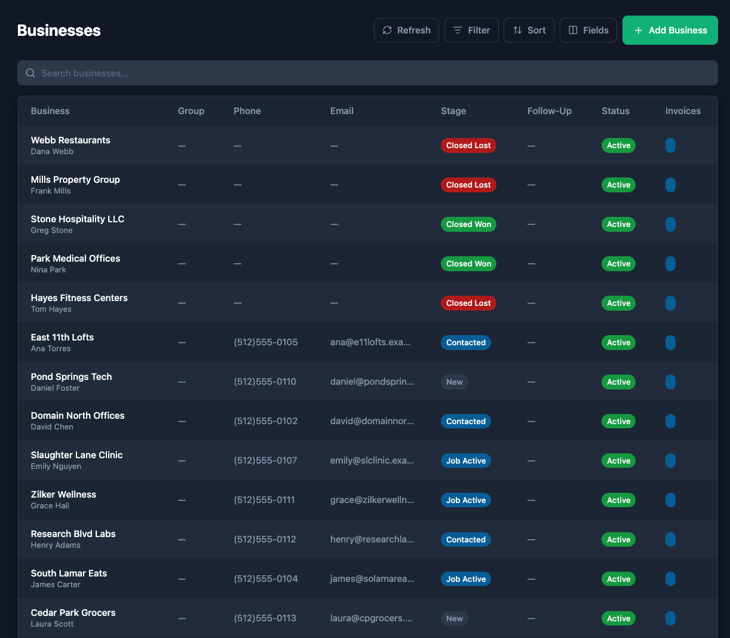
Task: Click the Add Business button
Action: coord(670,30)
